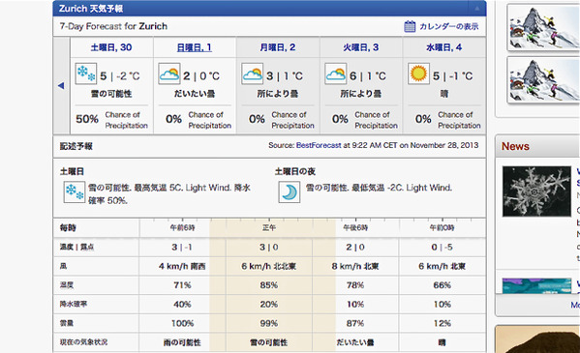580x353 pixels.
Task: Go to previous days with the left arrow
Action: point(61,86)
